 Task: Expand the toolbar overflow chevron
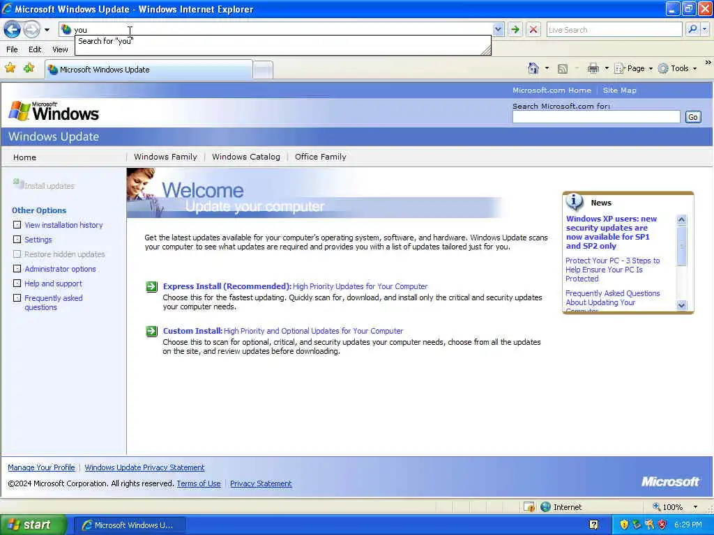708,62
